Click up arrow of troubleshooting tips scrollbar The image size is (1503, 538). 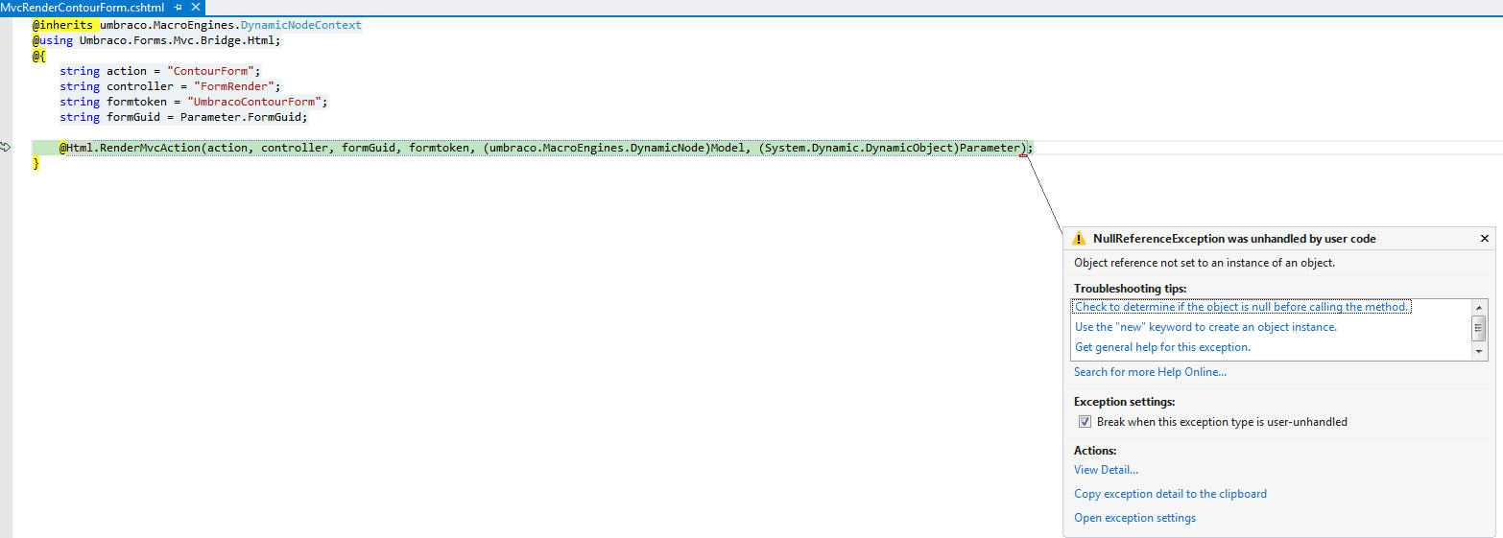pyautogui.click(x=1479, y=306)
